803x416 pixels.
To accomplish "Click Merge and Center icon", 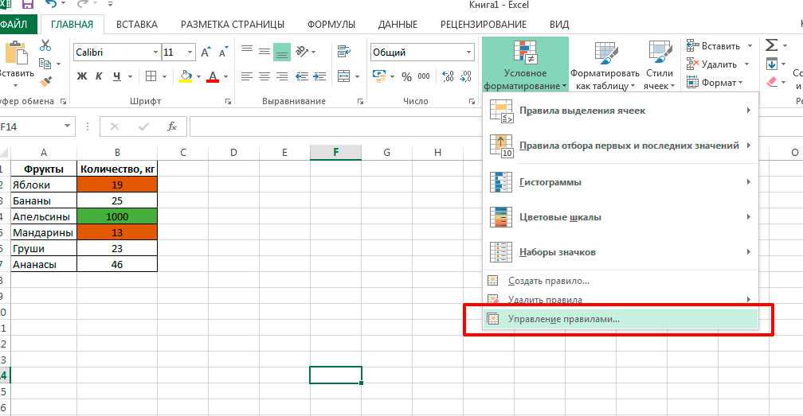I will (x=343, y=76).
